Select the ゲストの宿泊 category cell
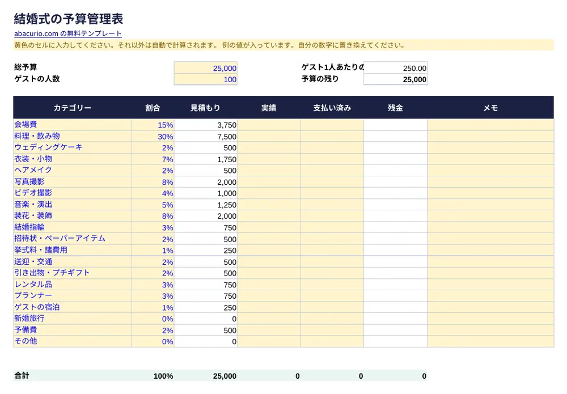567x394 pixels. click(73, 307)
